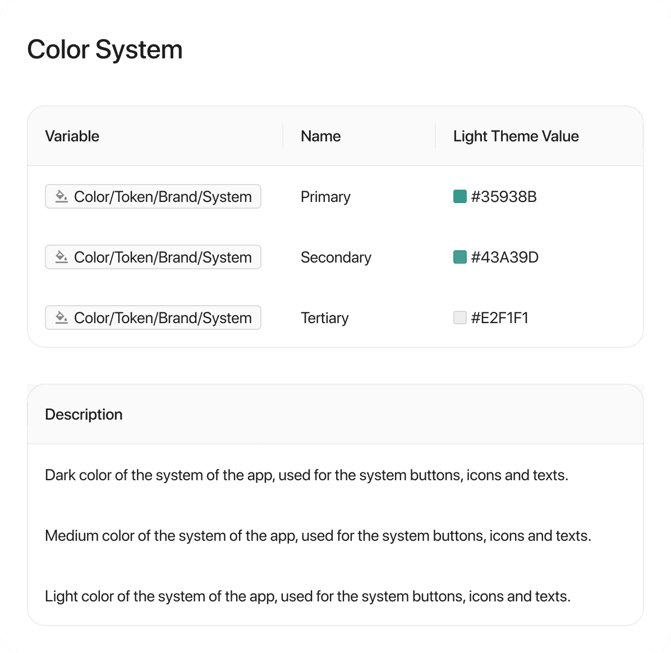
Task: Click the Description section header
Action: (84, 414)
